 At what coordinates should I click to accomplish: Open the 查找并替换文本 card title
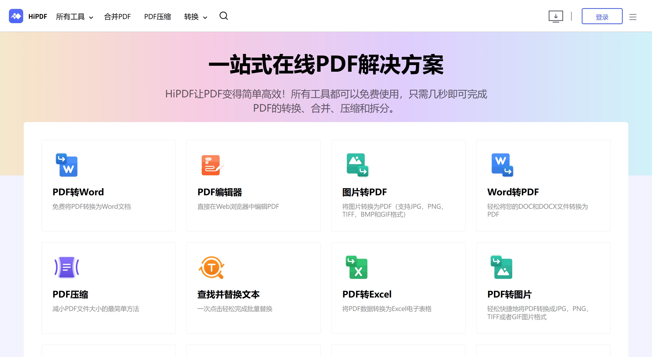[228, 294]
